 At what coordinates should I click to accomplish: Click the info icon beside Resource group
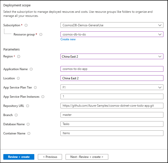(41, 34)
